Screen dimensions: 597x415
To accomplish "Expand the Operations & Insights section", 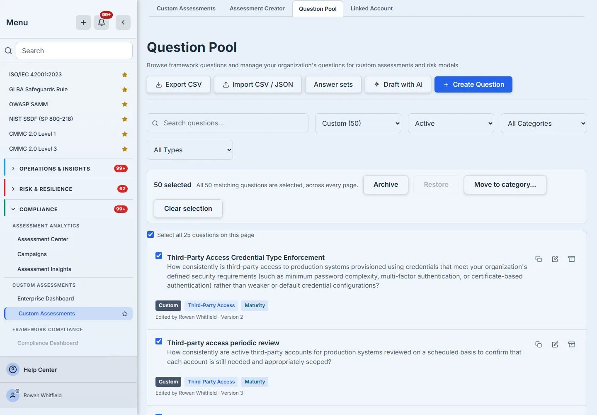I will pos(69,169).
